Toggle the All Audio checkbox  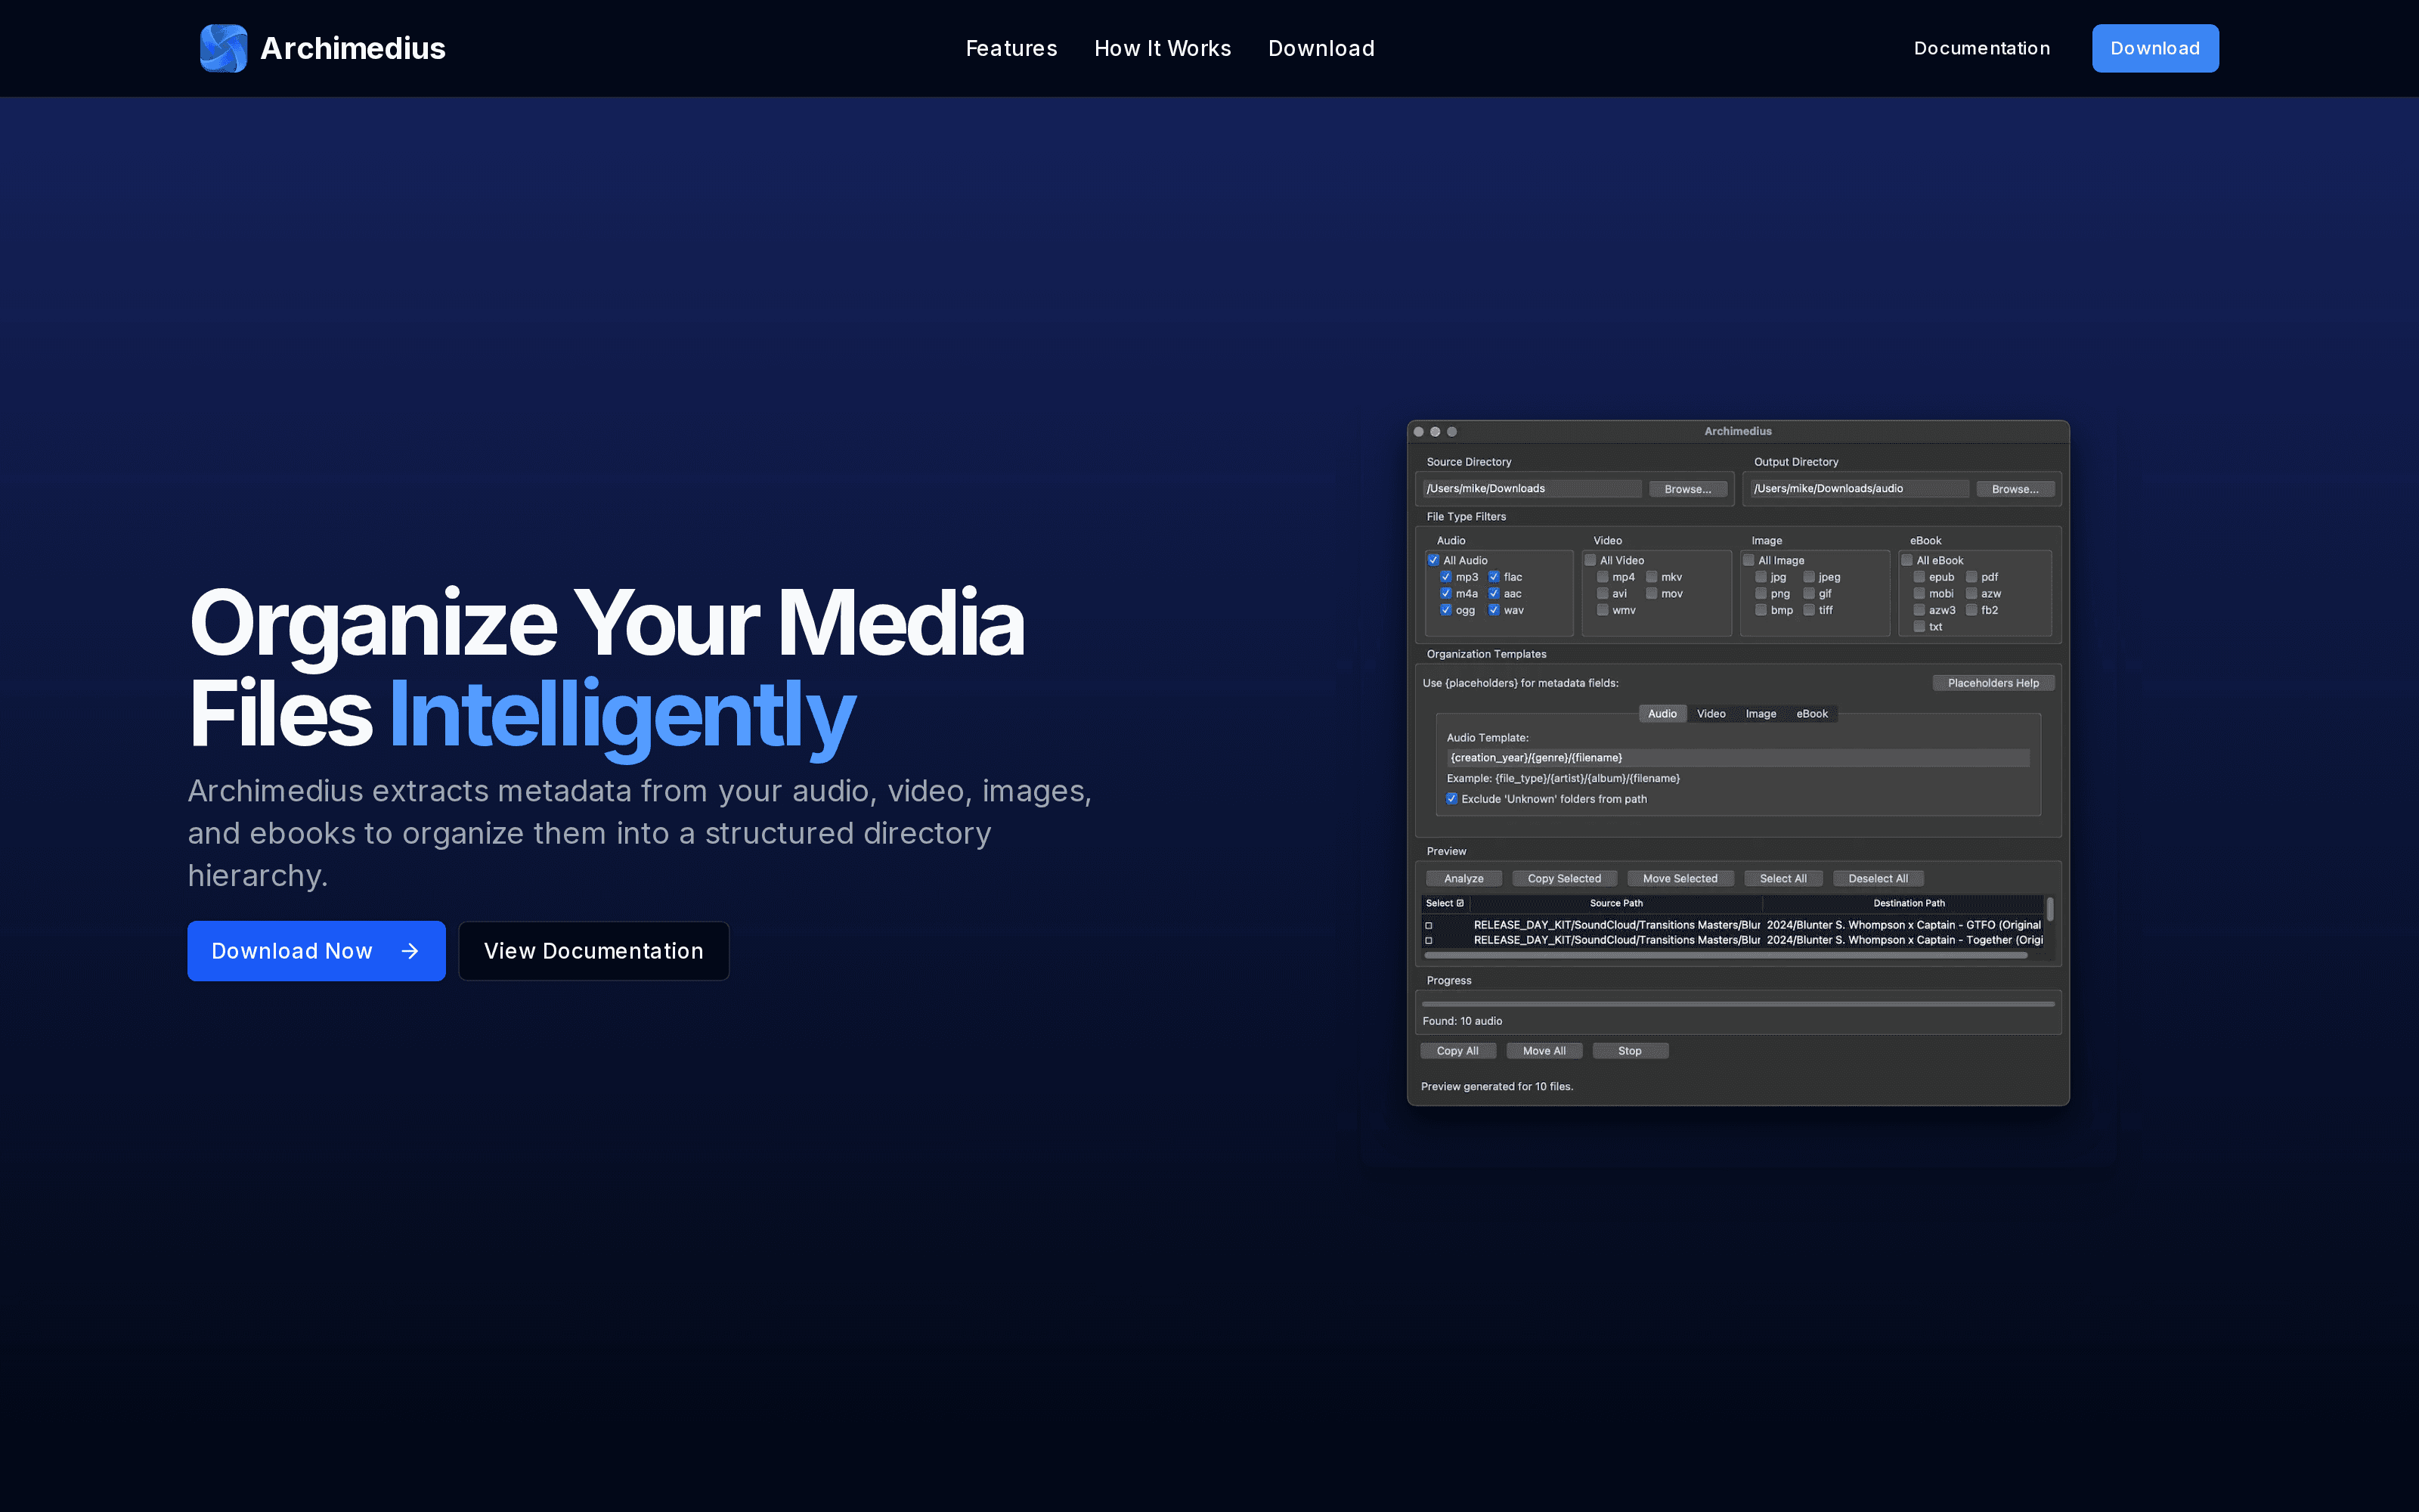1433,560
